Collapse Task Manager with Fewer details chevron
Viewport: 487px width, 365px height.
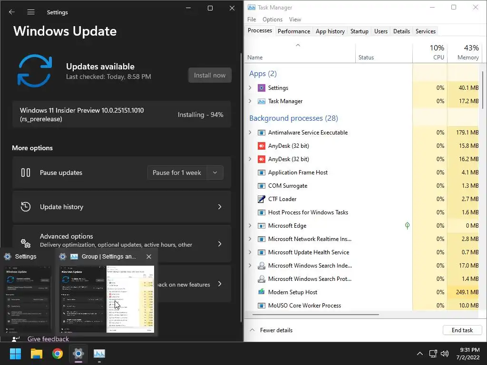tap(253, 330)
